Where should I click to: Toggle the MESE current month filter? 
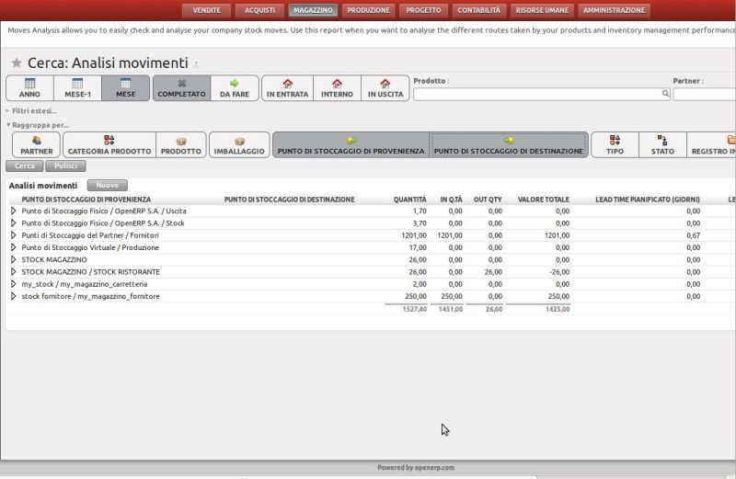pyautogui.click(x=125, y=88)
